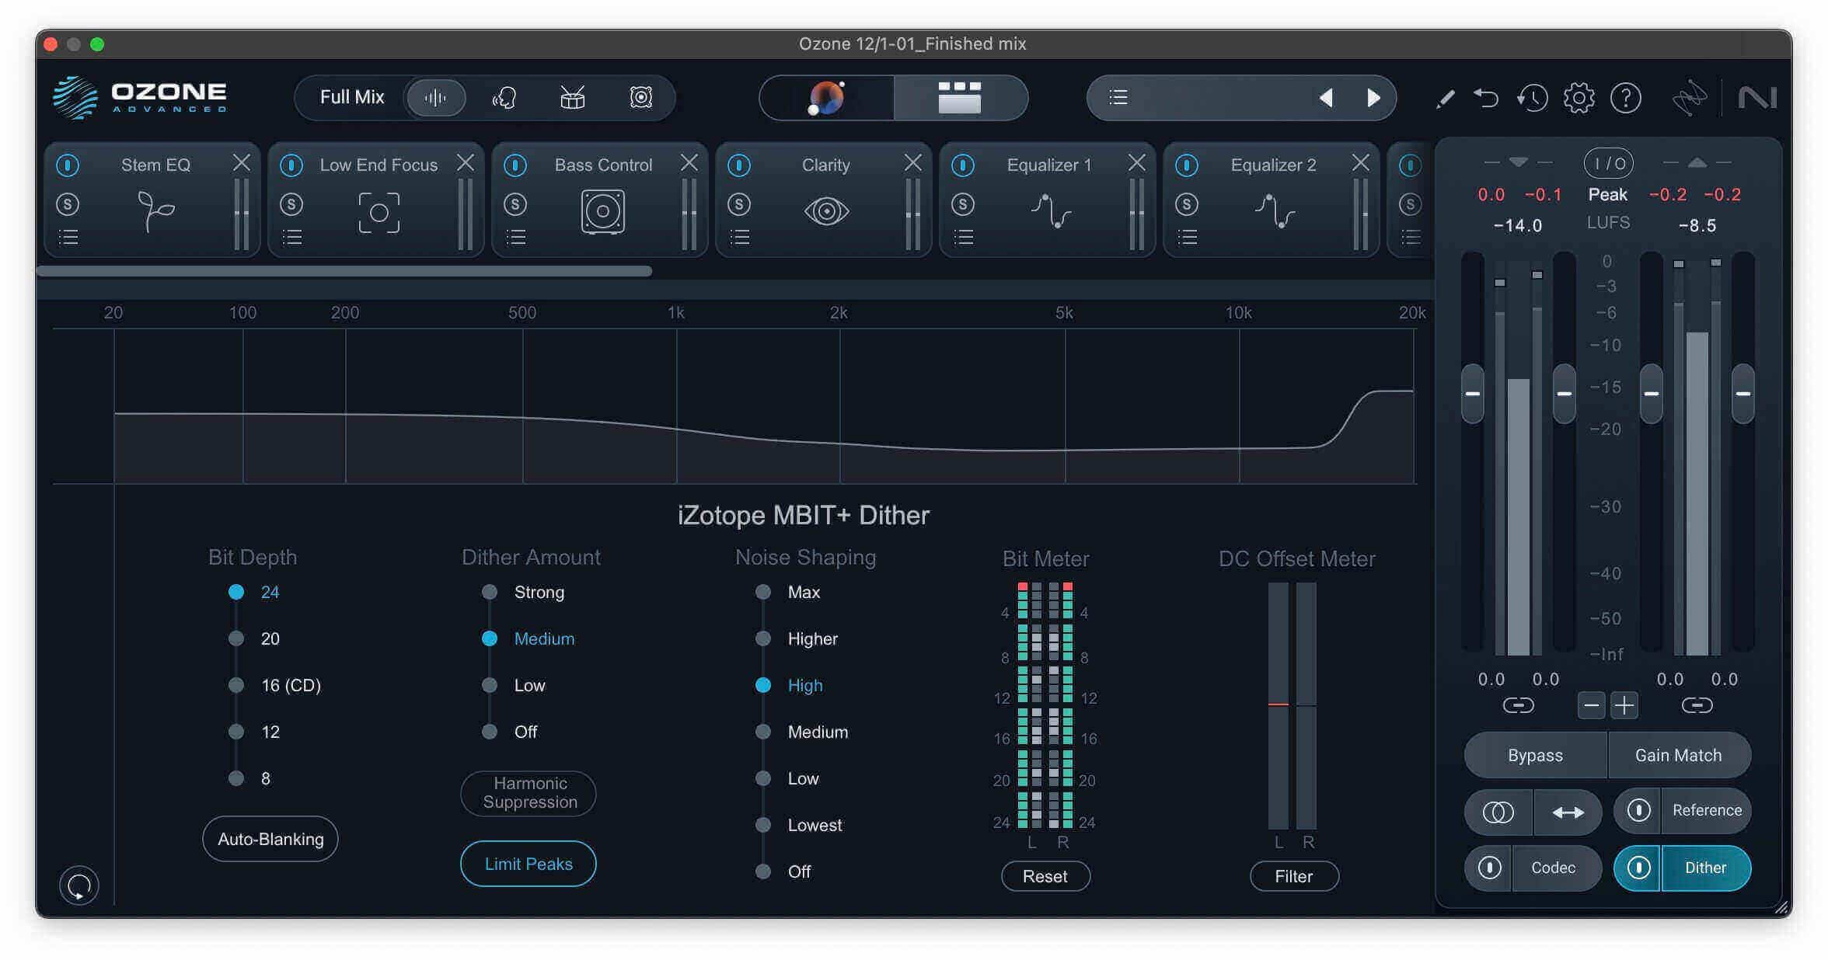Open Bass Control module preset list
This screenshot has width=1828, height=960.
516,237
